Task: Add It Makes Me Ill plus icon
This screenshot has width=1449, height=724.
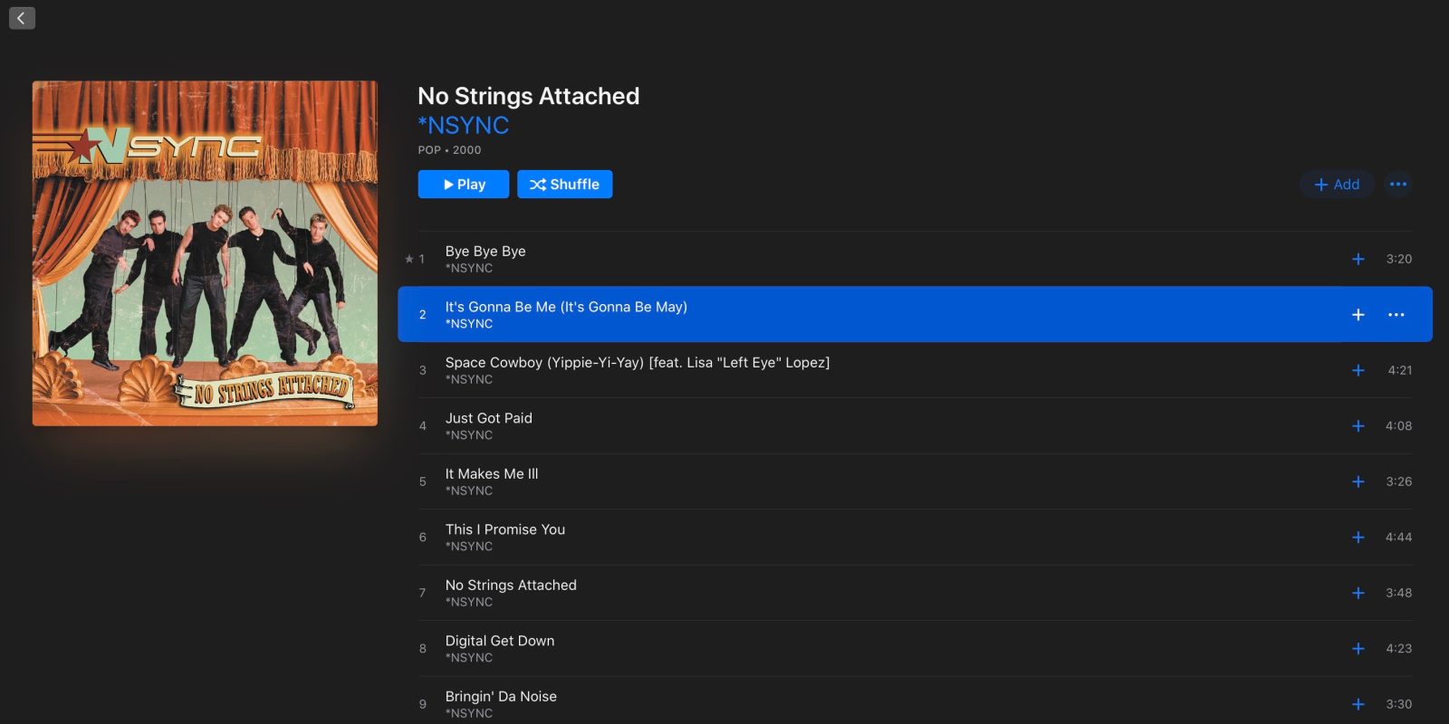Action: (1358, 481)
